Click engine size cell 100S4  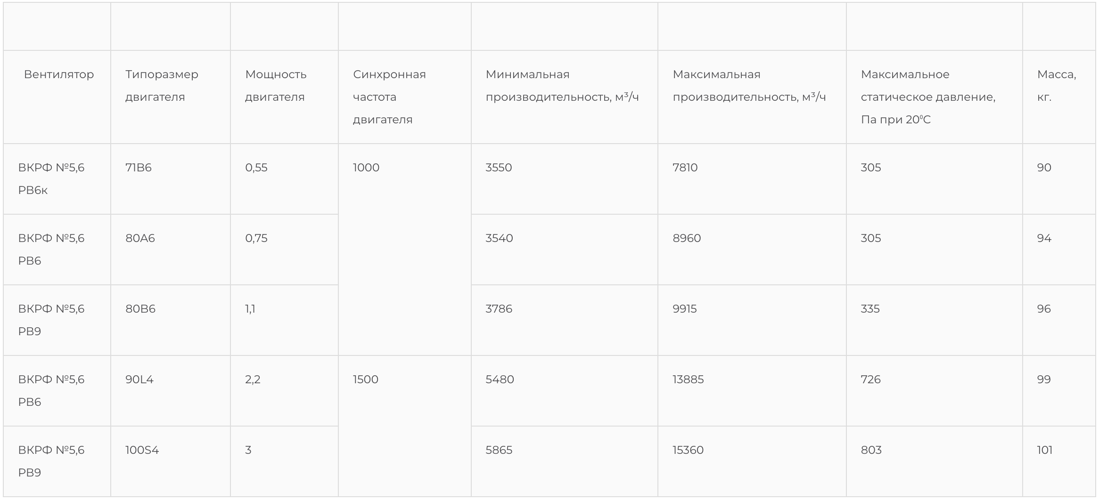(142, 450)
